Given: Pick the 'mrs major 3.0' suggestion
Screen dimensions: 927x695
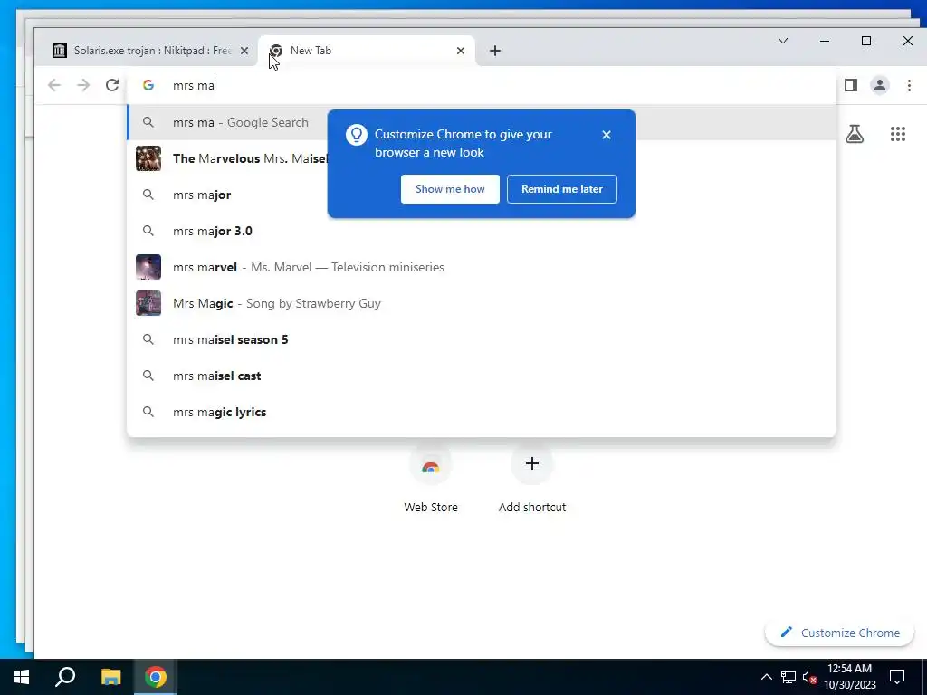Looking at the screenshot, I should [x=482, y=231].
